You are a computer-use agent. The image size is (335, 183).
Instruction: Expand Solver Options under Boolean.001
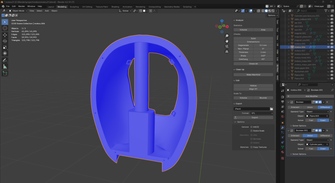299,154
